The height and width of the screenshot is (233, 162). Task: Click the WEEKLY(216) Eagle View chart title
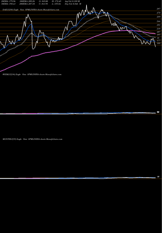pyautogui.click(x=32, y=74)
